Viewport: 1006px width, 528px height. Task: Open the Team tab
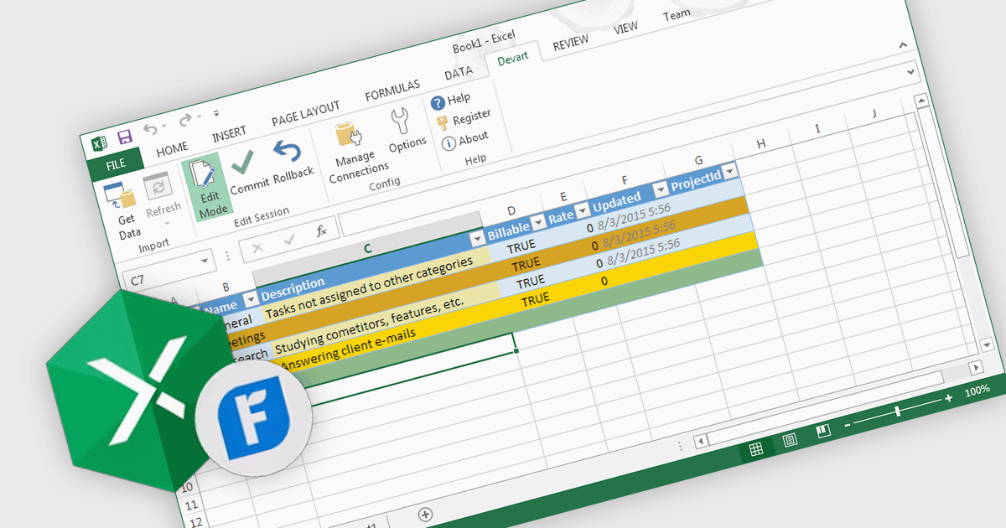pyautogui.click(x=677, y=15)
